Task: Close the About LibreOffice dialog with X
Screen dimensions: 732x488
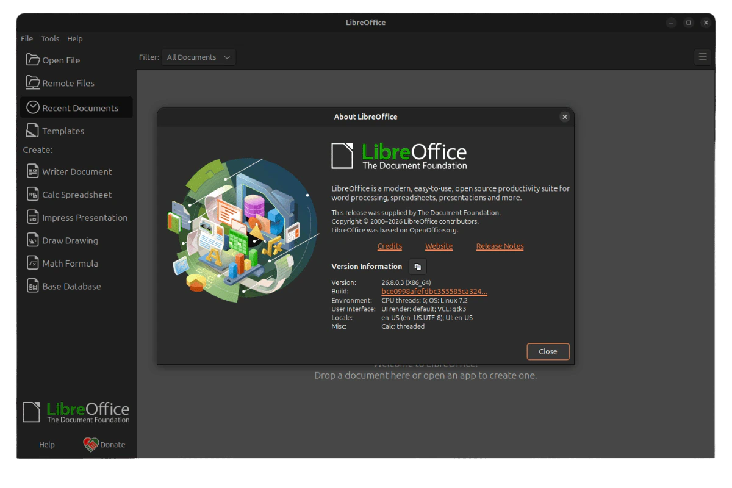Action: (x=565, y=117)
